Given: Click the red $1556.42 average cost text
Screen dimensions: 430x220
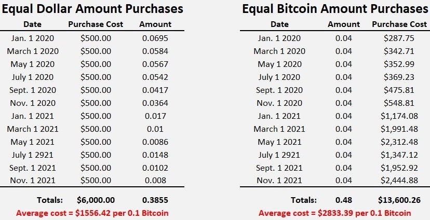Looking at the screenshot, I should point(92,213).
